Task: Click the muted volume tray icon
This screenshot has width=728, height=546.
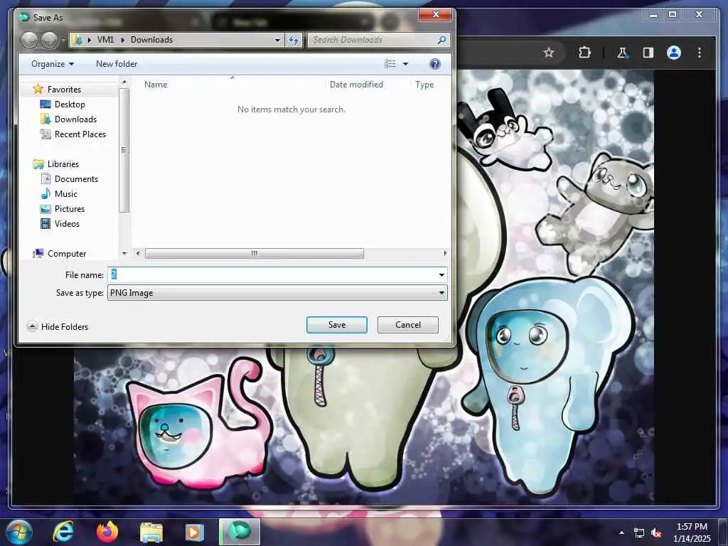Action: [x=656, y=533]
